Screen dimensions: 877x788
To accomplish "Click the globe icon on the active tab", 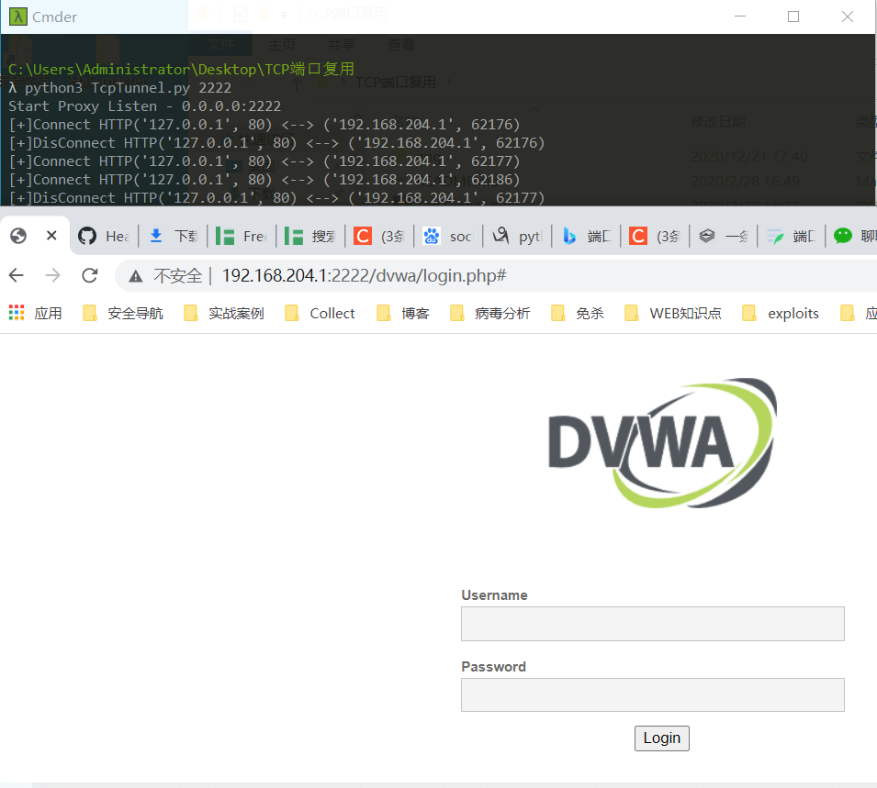I will [x=18, y=236].
